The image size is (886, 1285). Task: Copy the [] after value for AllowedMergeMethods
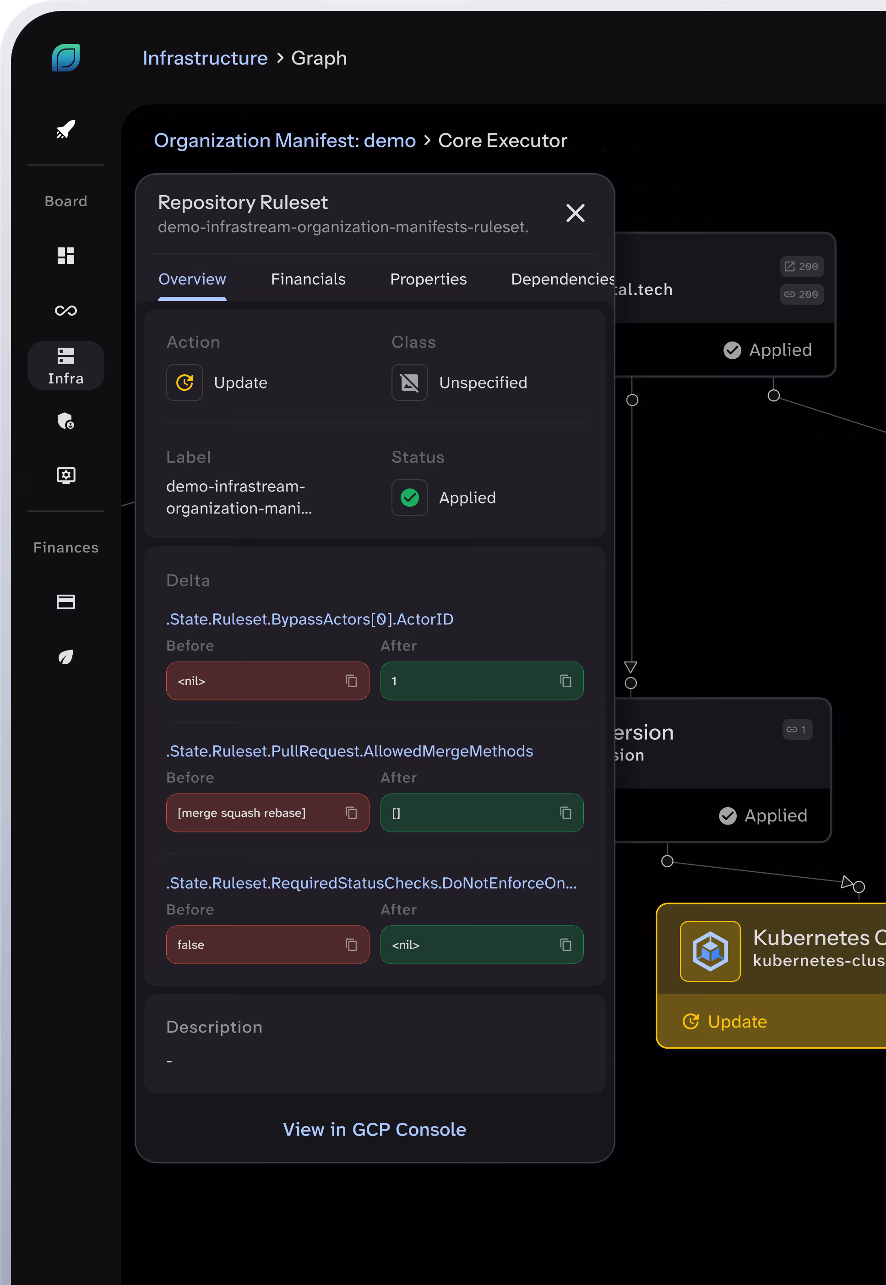point(565,813)
